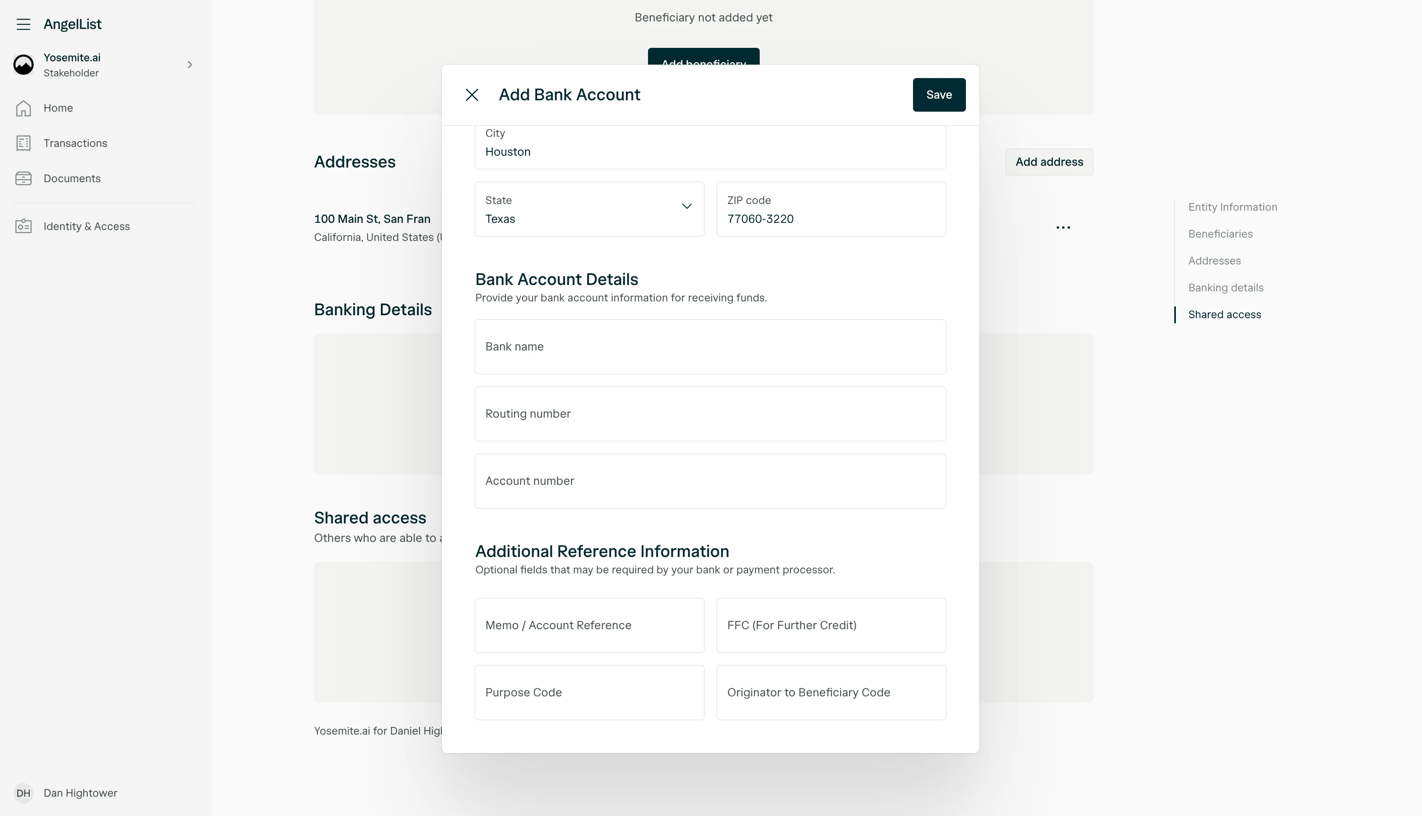Click the Yosemite.ai workspace avatar
1422x816 pixels.
(23, 64)
